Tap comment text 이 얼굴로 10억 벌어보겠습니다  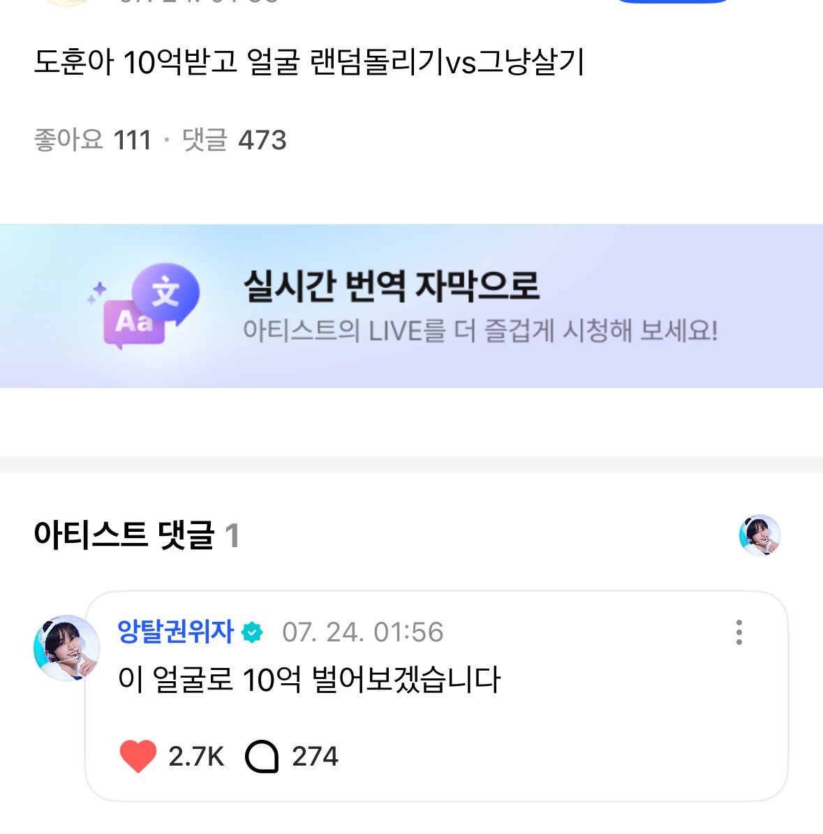click(309, 680)
